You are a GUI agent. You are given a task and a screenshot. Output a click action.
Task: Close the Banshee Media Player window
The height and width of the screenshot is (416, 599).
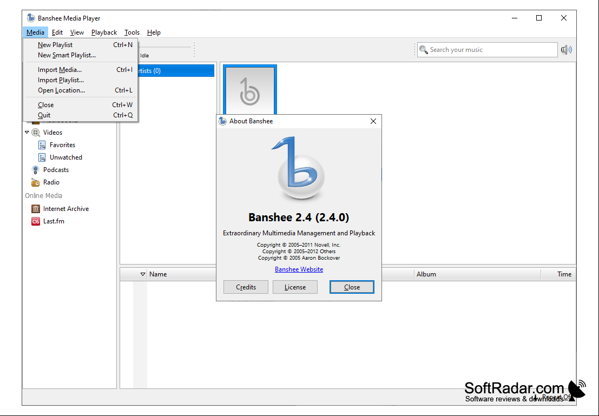(563, 18)
